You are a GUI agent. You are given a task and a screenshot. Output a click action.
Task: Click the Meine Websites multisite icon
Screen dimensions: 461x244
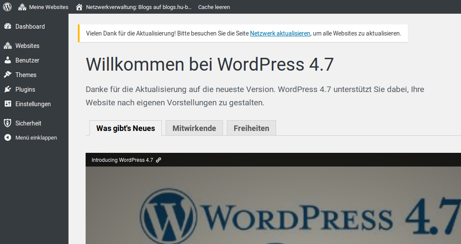point(22,7)
